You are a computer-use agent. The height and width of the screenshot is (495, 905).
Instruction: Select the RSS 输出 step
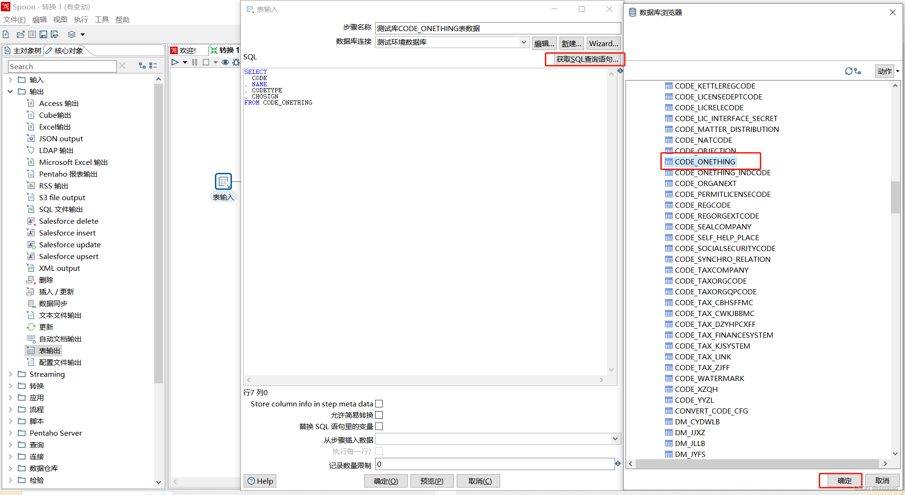[53, 186]
